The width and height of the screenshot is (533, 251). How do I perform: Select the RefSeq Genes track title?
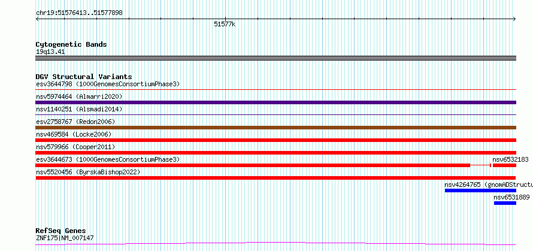click(60, 231)
